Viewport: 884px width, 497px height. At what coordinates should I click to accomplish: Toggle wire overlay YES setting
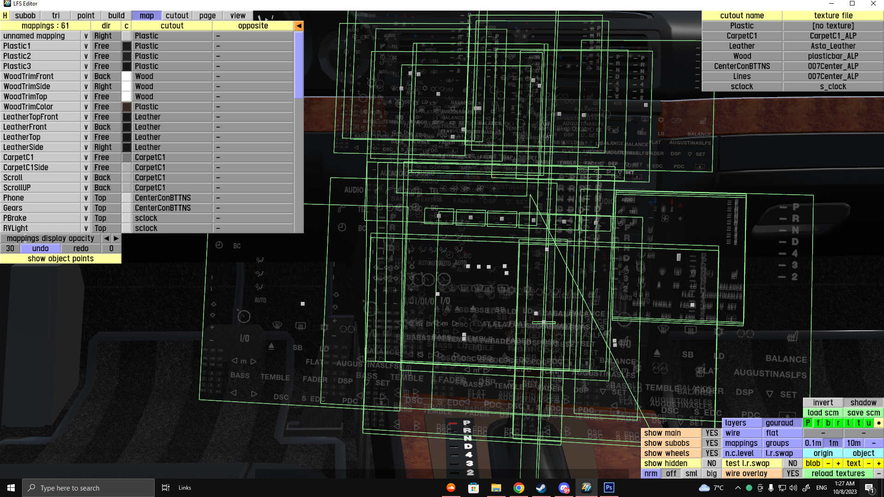(792, 474)
